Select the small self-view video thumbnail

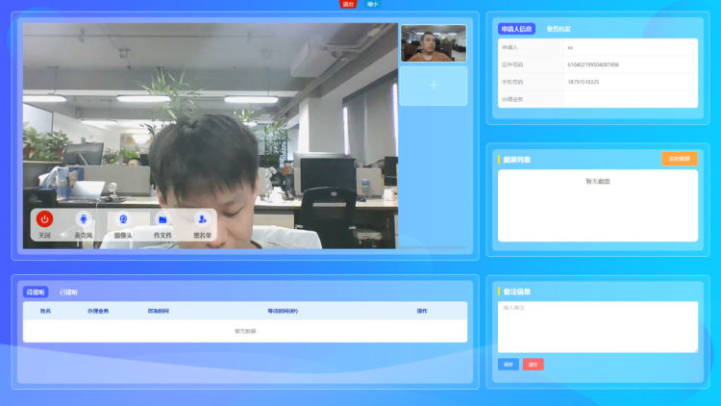(x=434, y=43)
